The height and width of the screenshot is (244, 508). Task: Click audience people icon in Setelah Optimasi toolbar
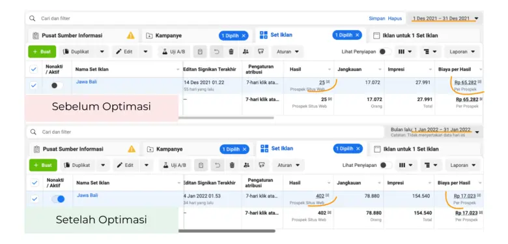(247, 165)
